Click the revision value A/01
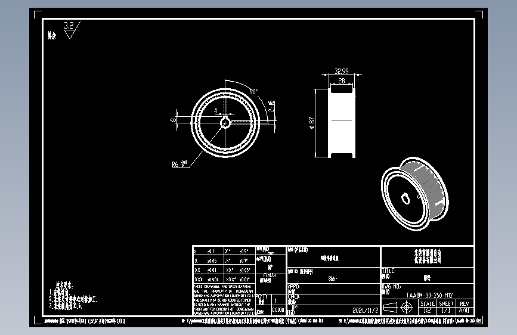Image resolution: width=517 pixels, height=335 pixels. tap(464, 311)
